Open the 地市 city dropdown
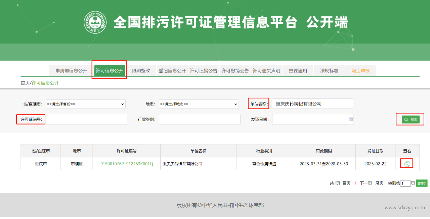 coord(198,104)
